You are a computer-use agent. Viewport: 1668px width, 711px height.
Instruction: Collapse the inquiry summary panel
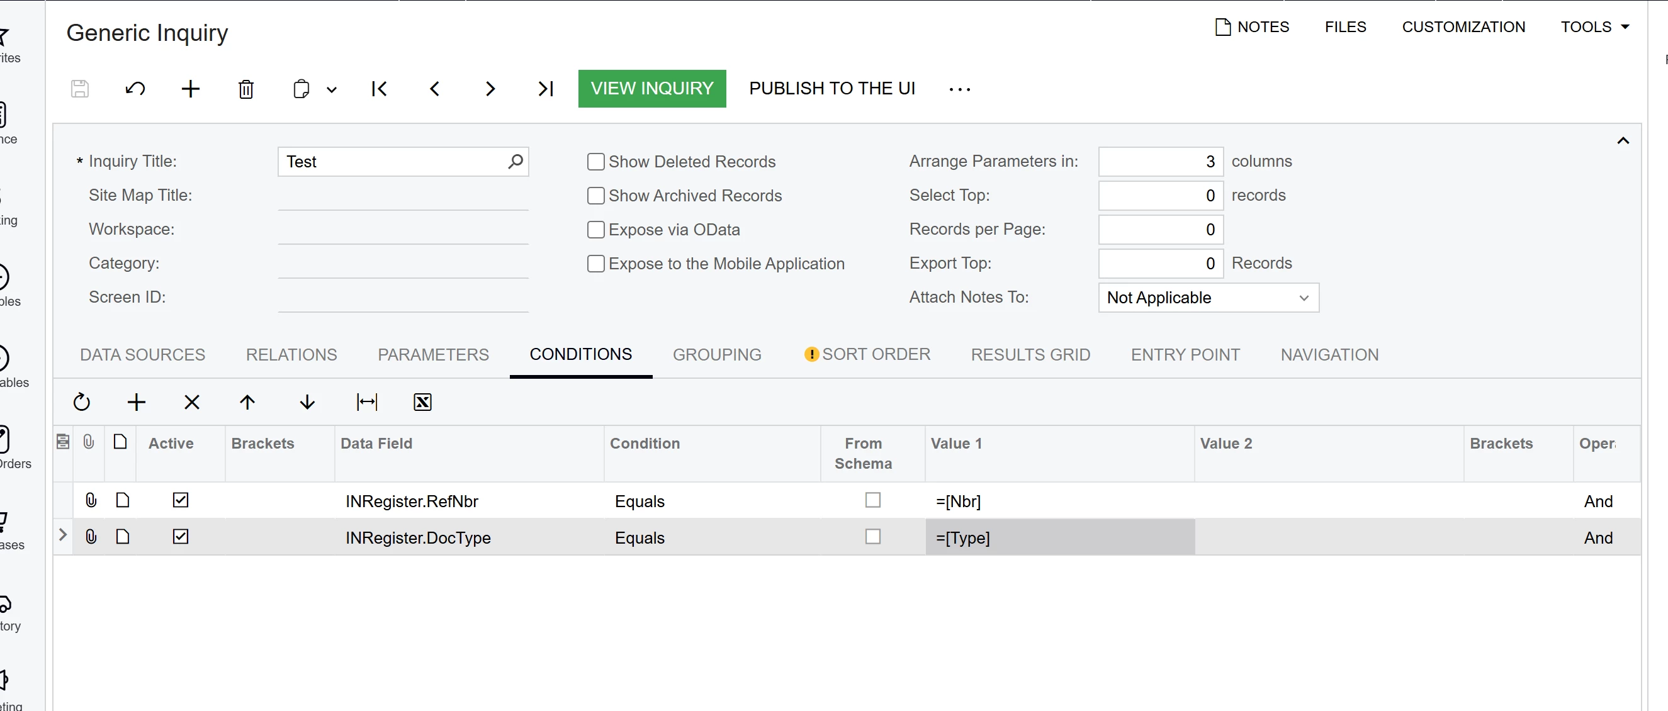coord(1623,140)
